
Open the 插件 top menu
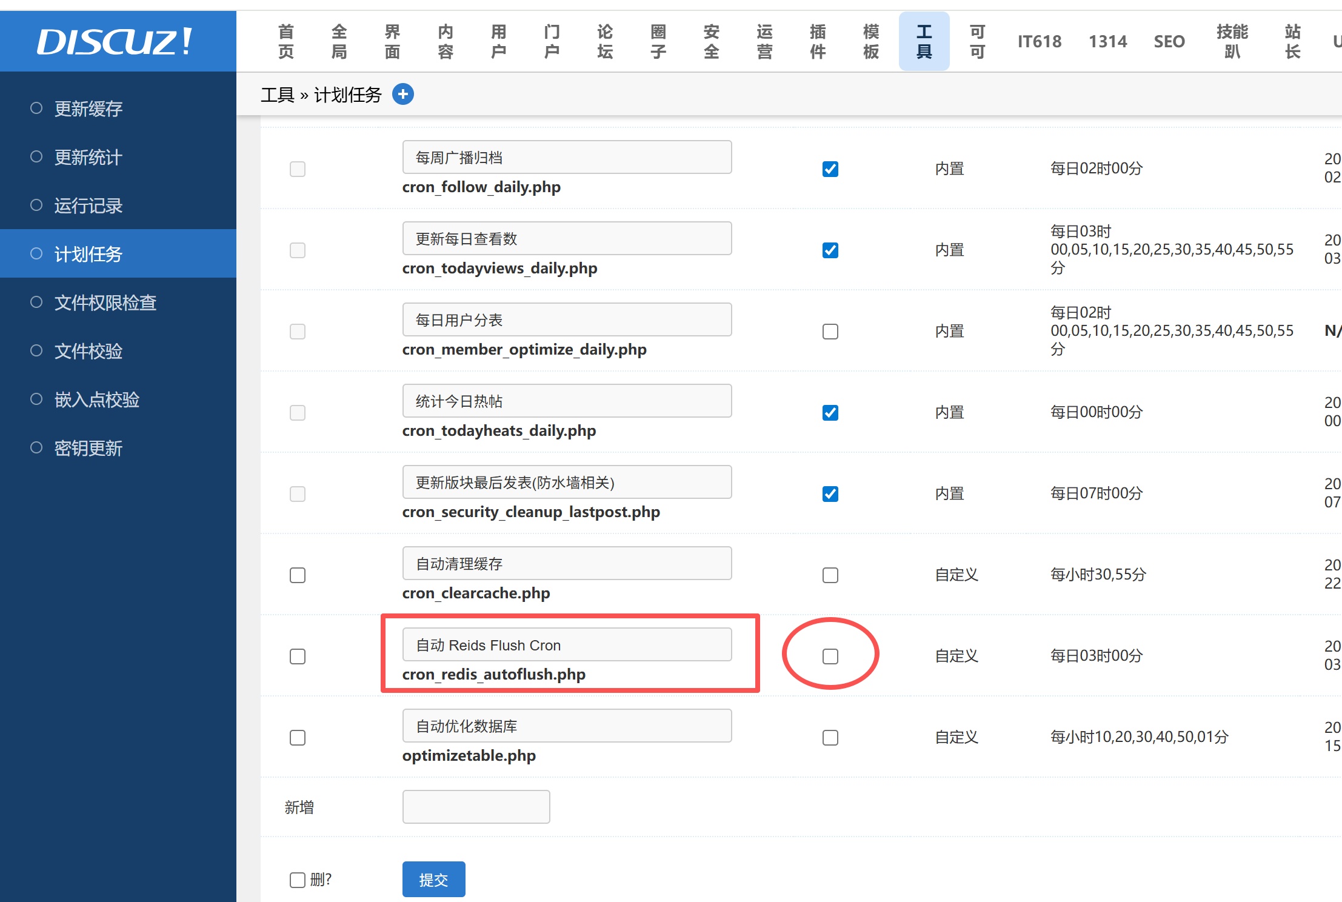pos(818,41)
